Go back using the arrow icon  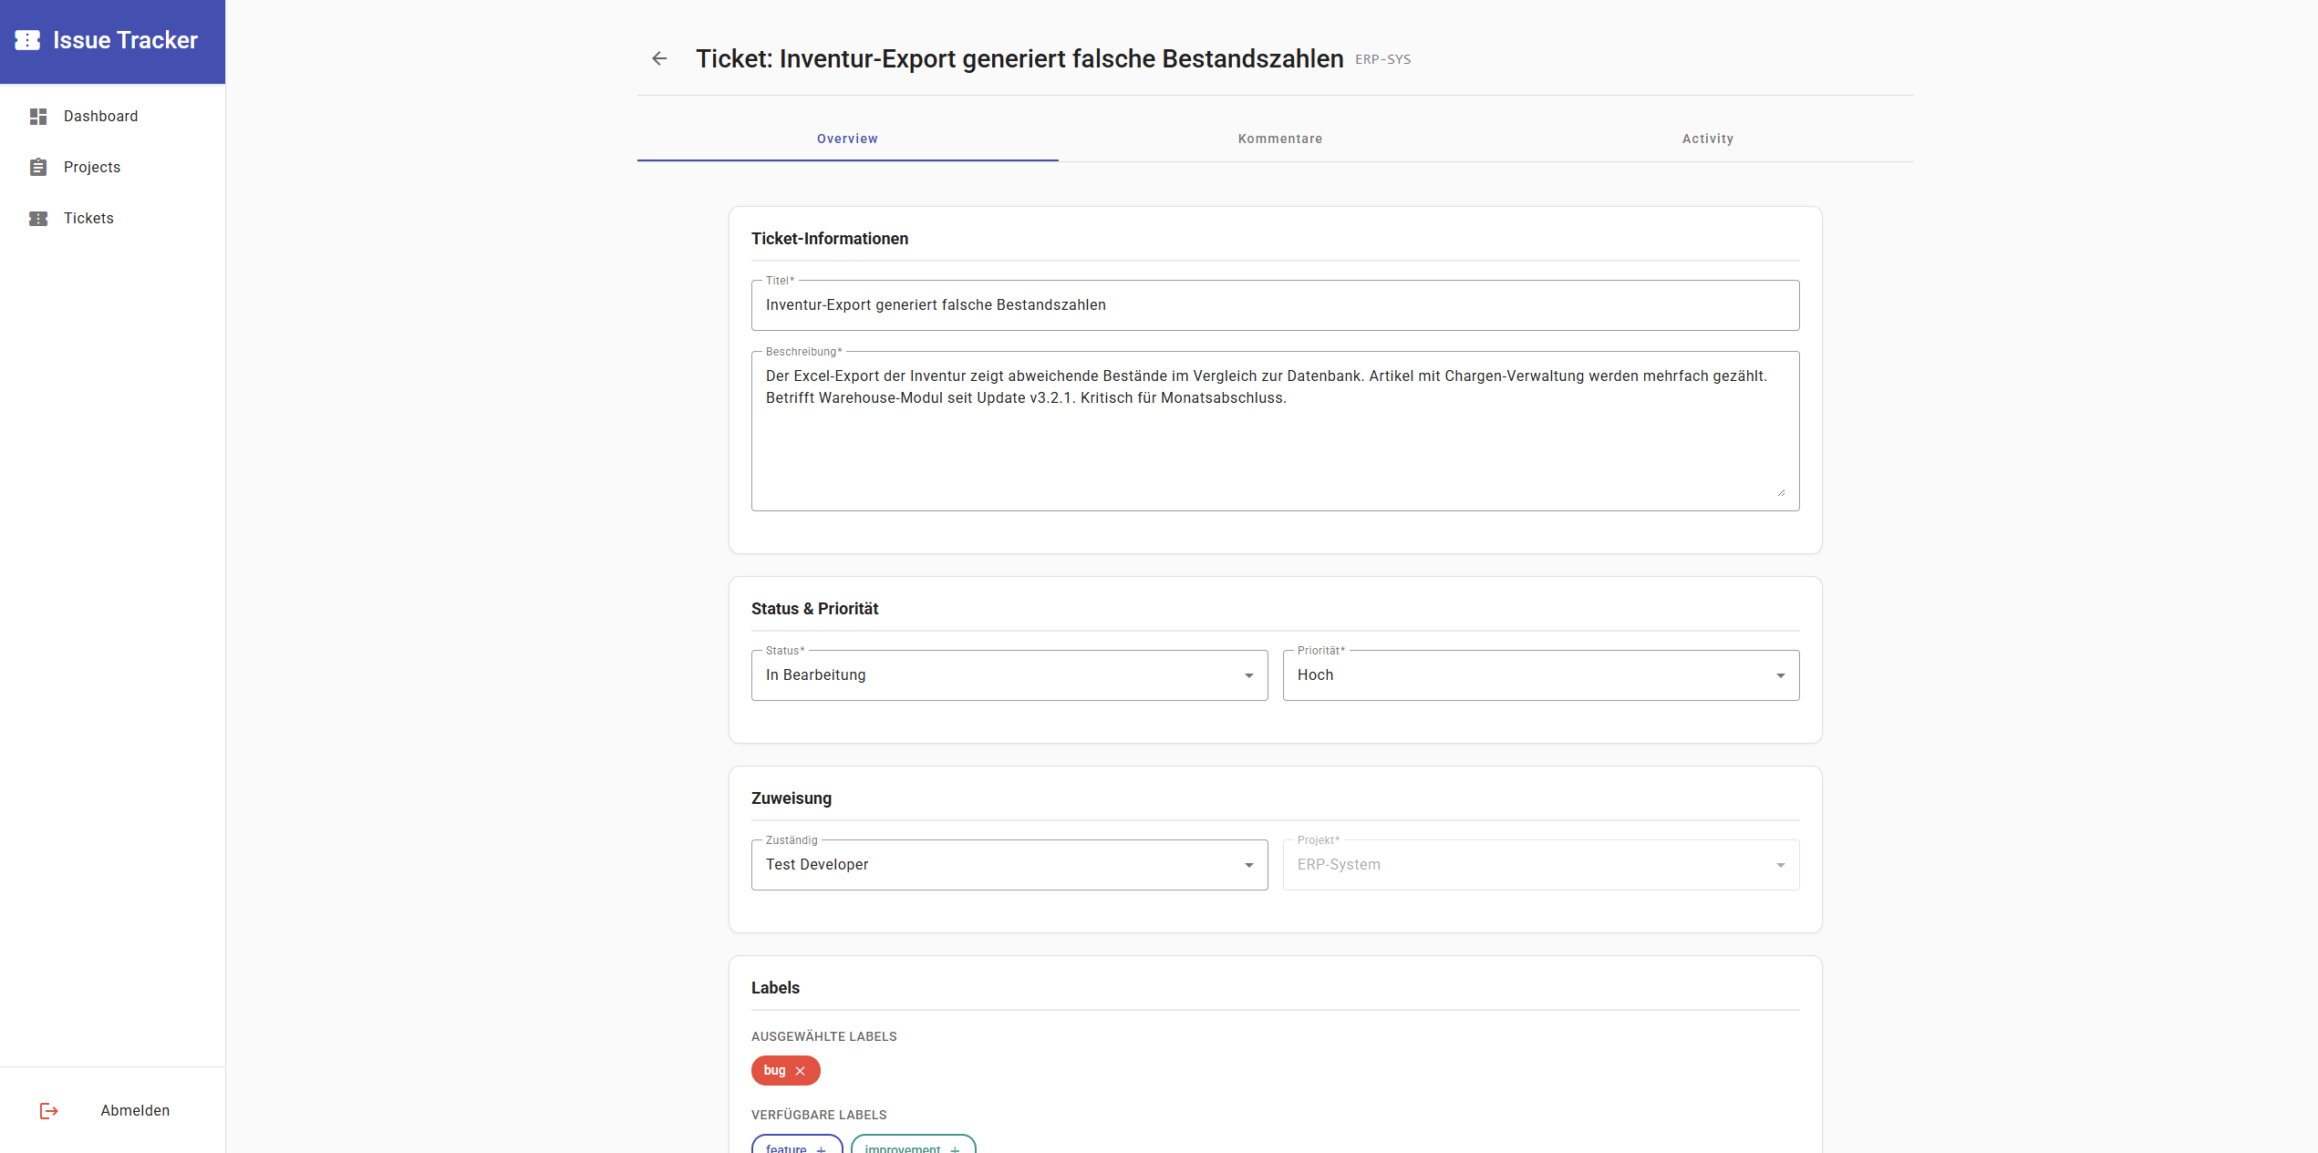tap(659, 59)
